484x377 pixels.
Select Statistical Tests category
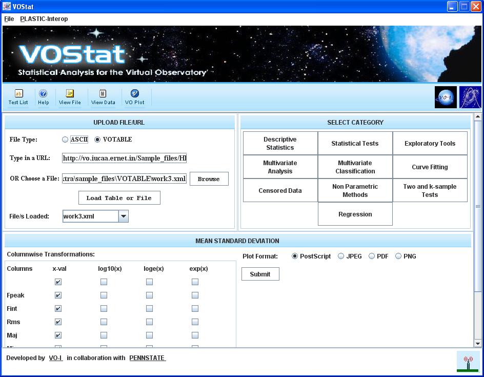[x=355, y=143]
